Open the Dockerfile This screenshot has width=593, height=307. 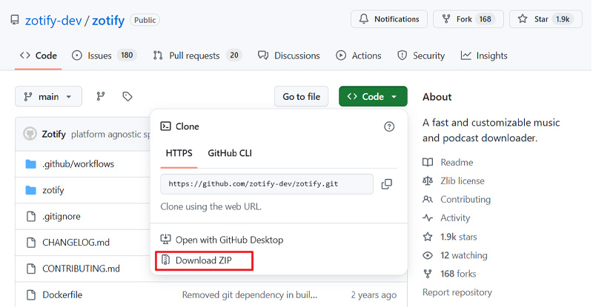(x=62, y=295)
